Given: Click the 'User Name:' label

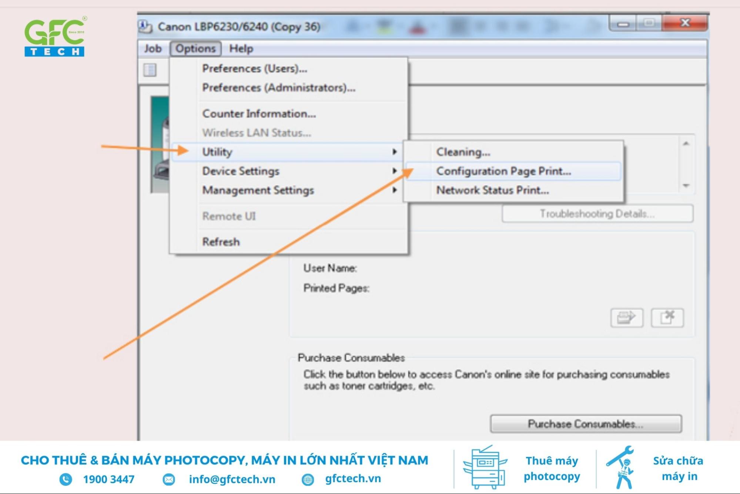Looking at the screenshot, I should [330, 268].
